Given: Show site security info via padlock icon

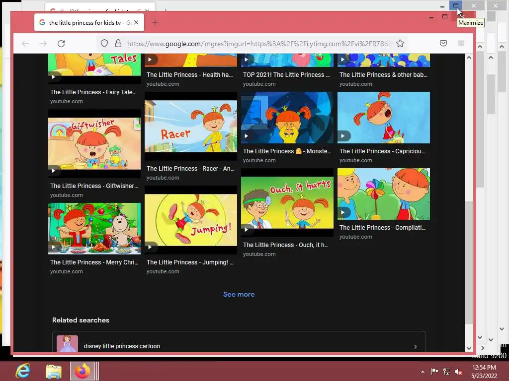Looking at the screenshot, I should tap(118, 44).
